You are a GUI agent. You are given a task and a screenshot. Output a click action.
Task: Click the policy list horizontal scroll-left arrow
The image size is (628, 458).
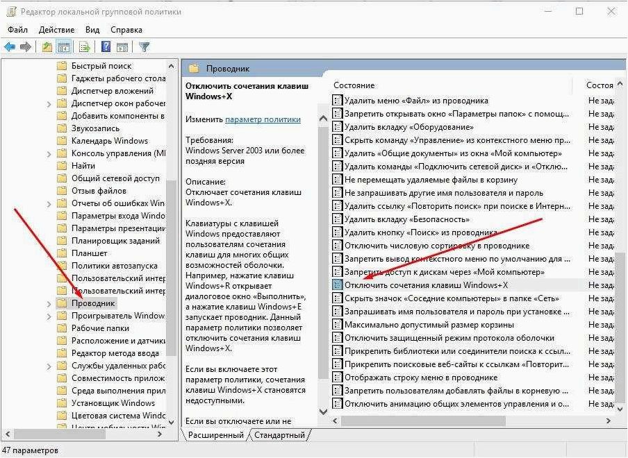click(x=336, y=421)
